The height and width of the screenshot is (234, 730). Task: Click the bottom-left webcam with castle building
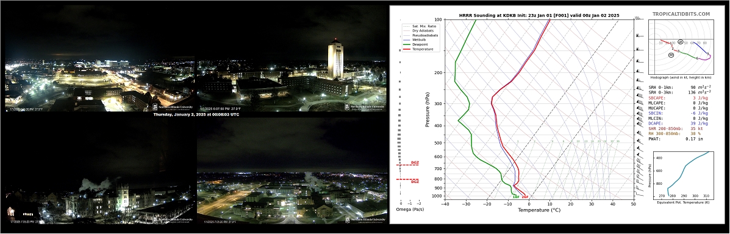[99, 170]
